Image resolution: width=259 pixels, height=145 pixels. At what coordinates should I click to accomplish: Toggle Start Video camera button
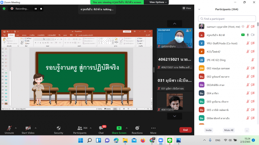pos(28,128)
